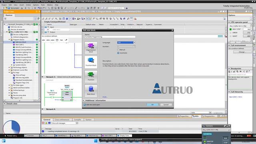The width and height of the screenshot is (256, 144).
Task: Select the General tab in Info panel
Action: click(x=47, y=120)
